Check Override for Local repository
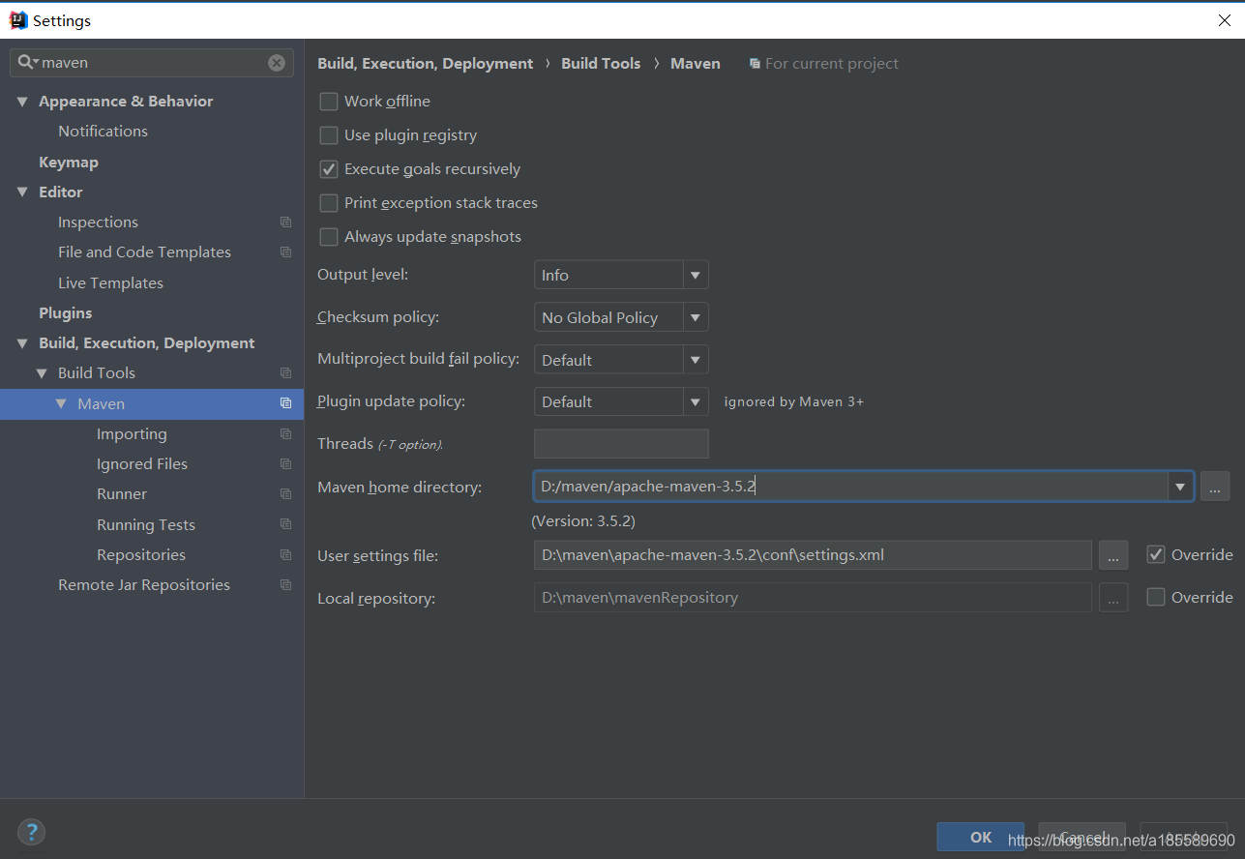 pos(1156,598)
